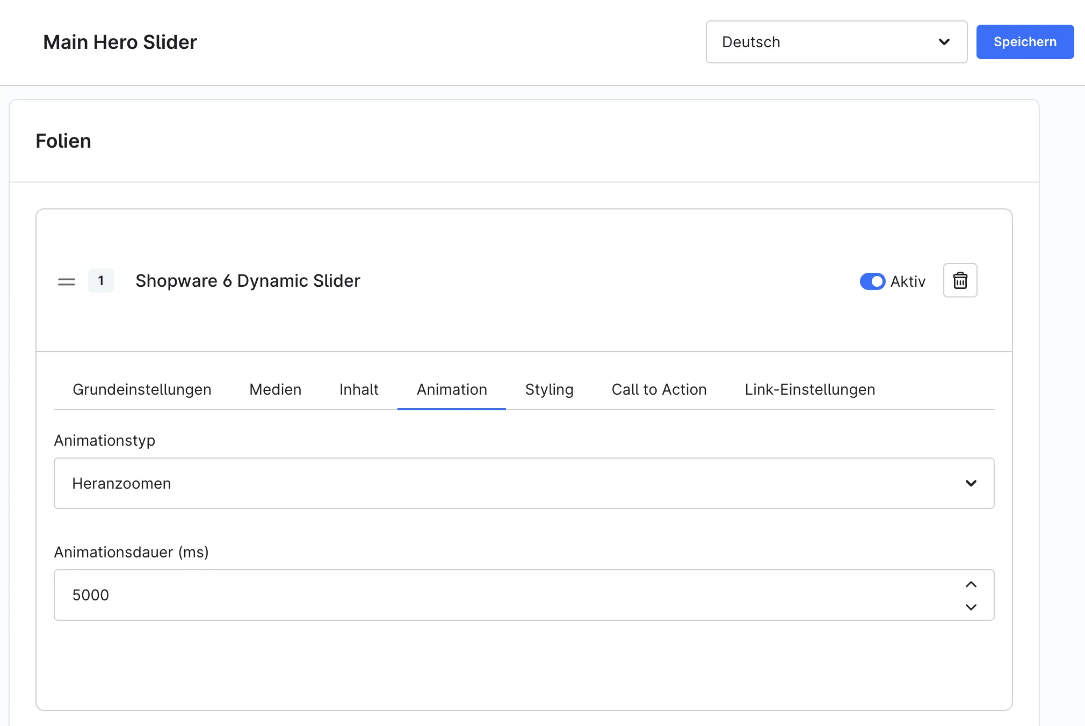Select the Animation tab
The width and height of the screenshot is (1085, 726).
point(452,389)
